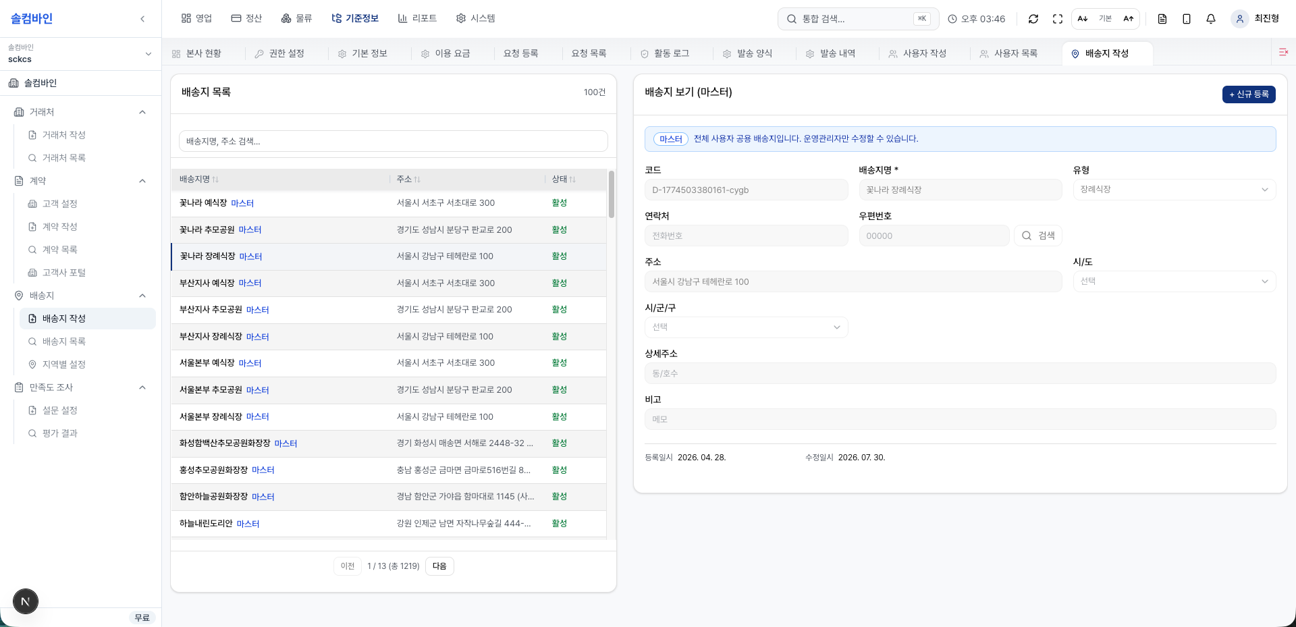1296x627 pixels.
Task: Open the 시/도 dropdown
Action: pyautogui.click(x=1174, y=281)
